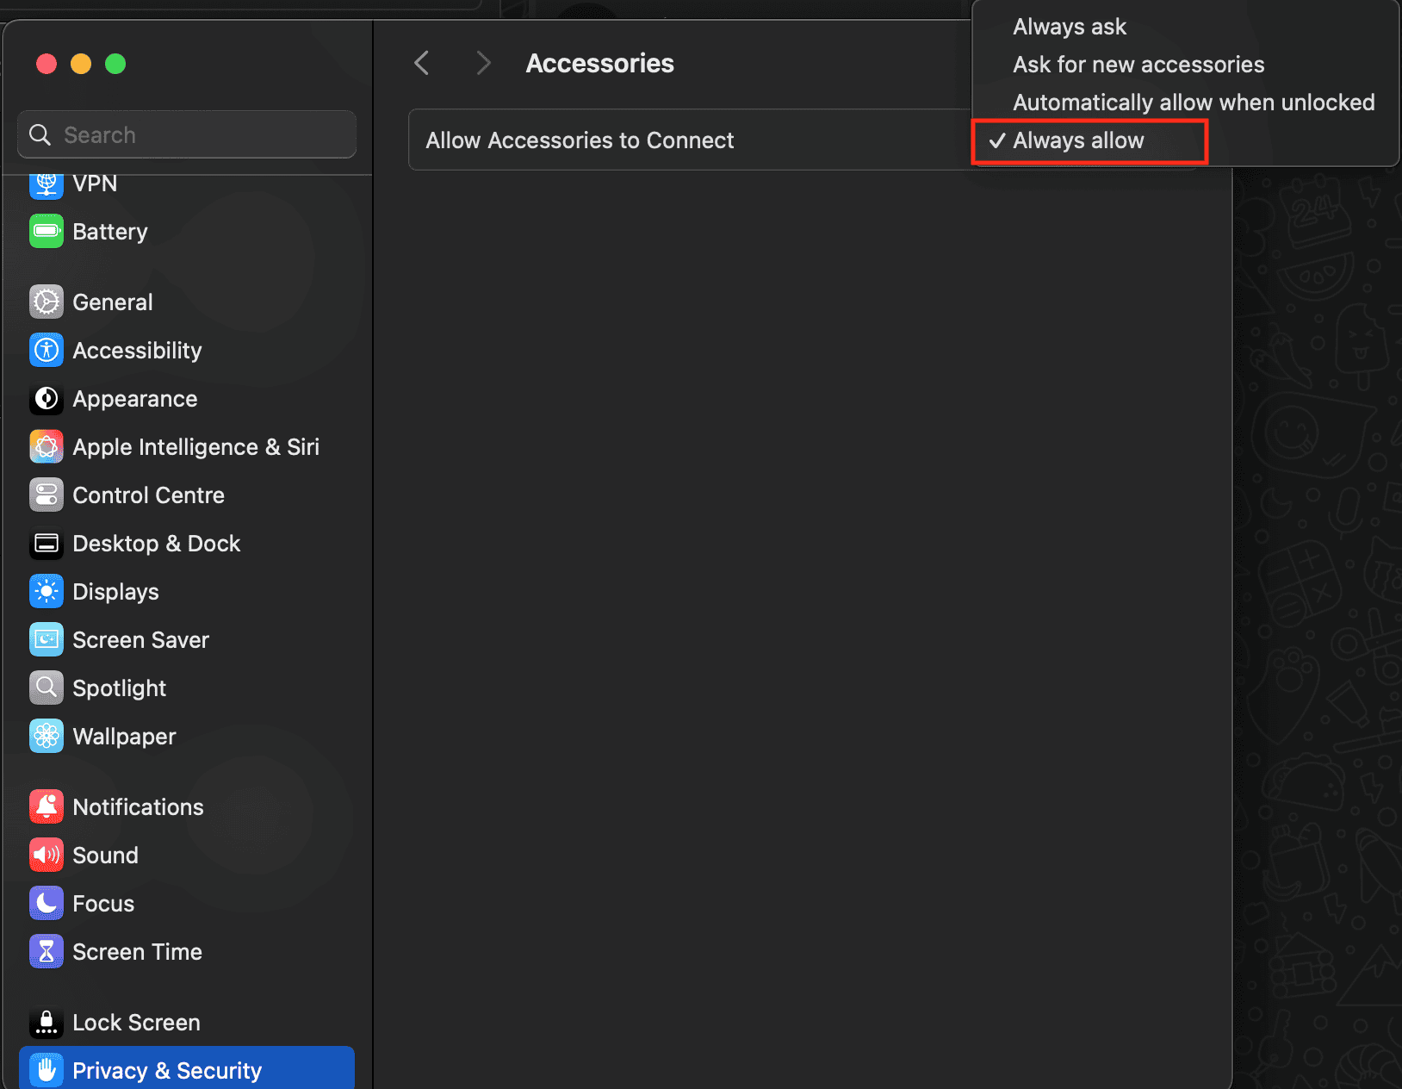
Task: Choose Always ask option
Action: pos(1070,27)
